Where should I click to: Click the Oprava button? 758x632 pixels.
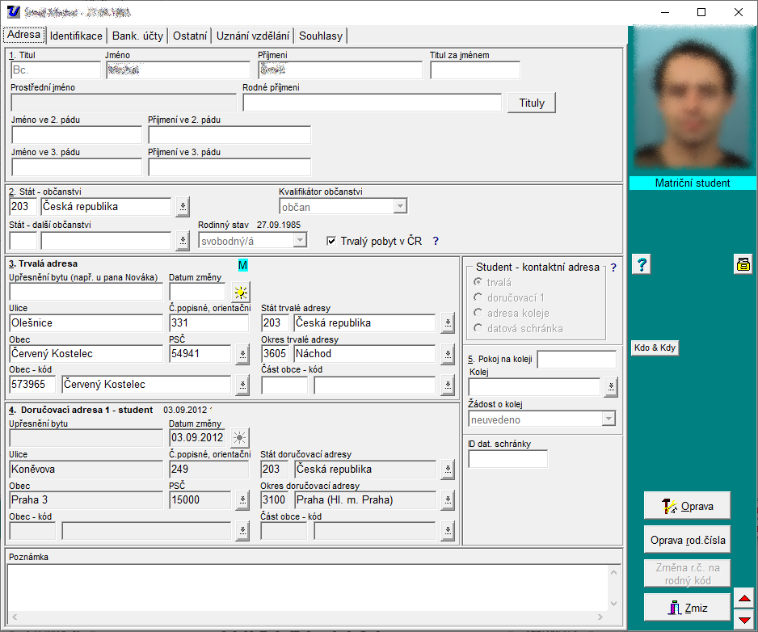pos(687,506)
